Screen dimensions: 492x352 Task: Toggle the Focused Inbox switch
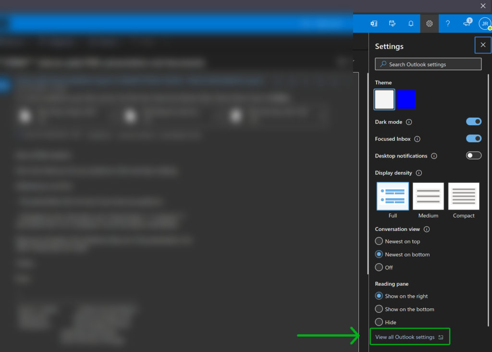pos(473,138)
